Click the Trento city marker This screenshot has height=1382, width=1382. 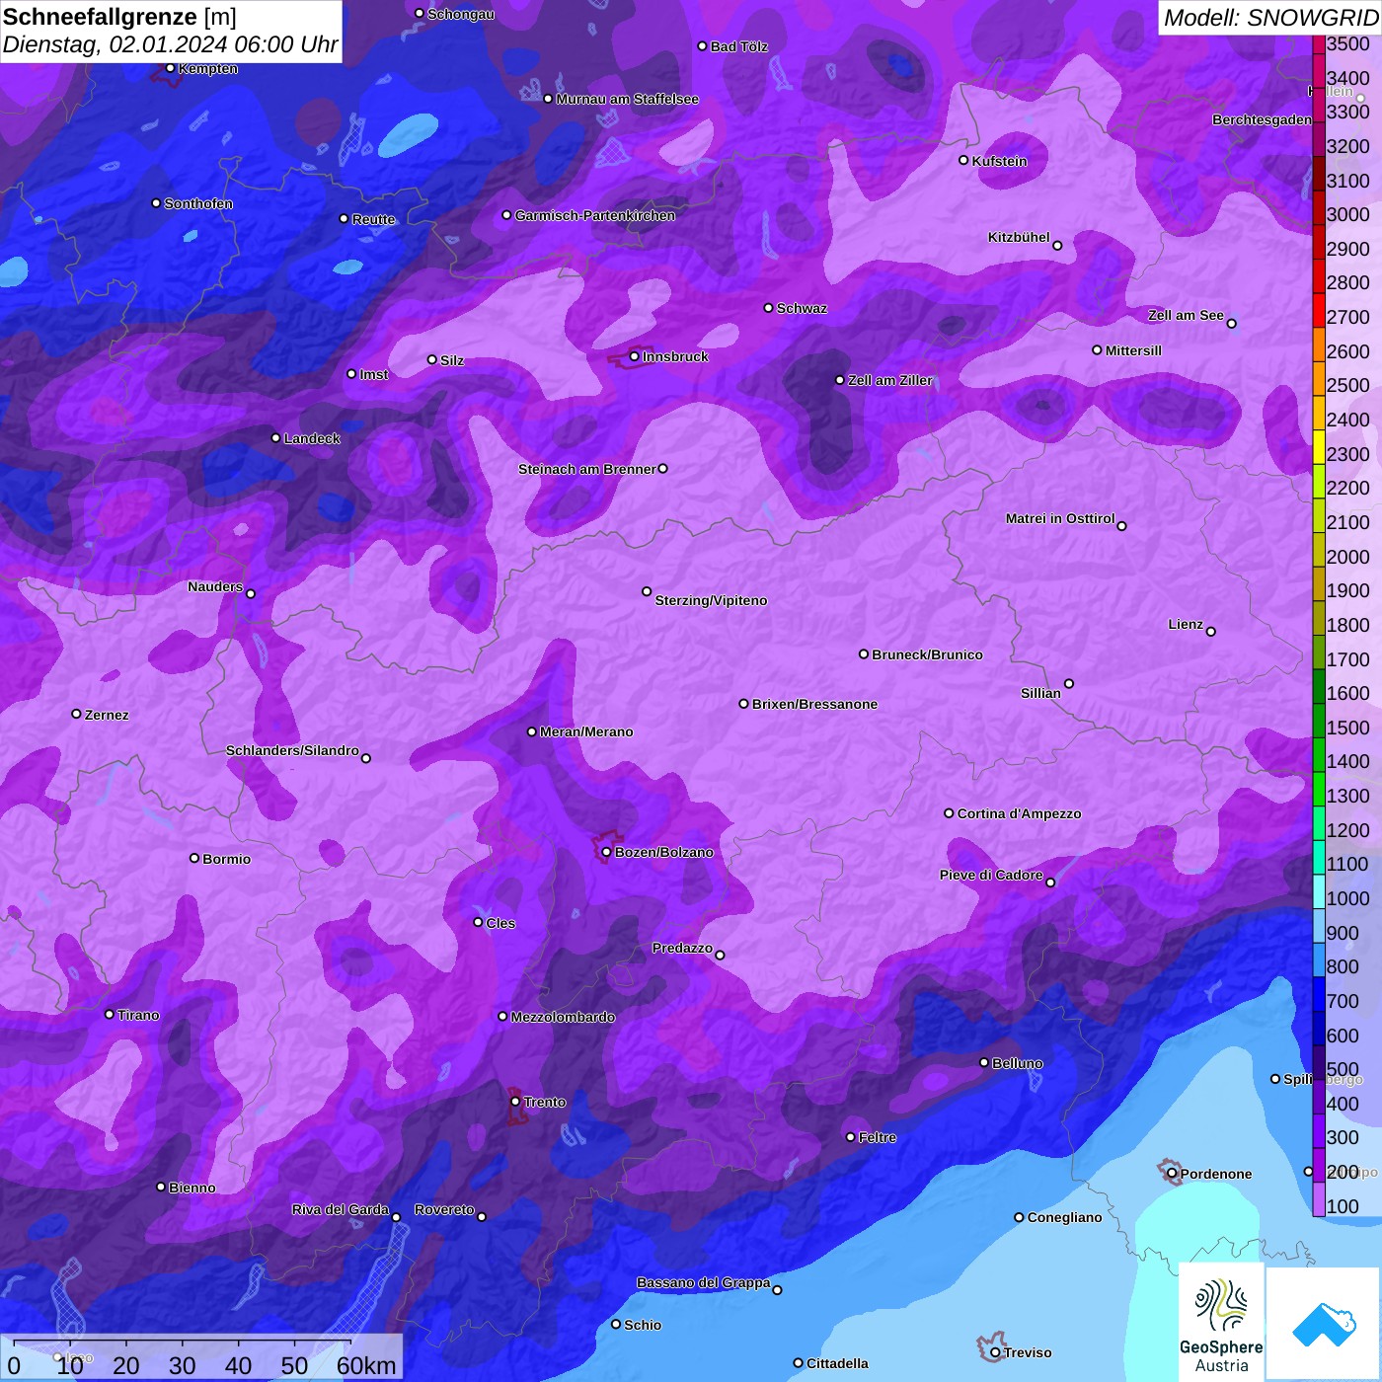coord(515,1102)
